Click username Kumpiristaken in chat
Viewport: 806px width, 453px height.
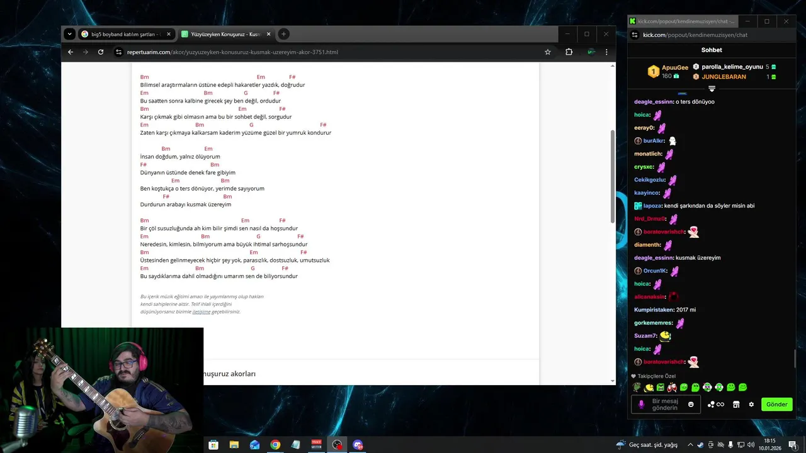[654, 310]
